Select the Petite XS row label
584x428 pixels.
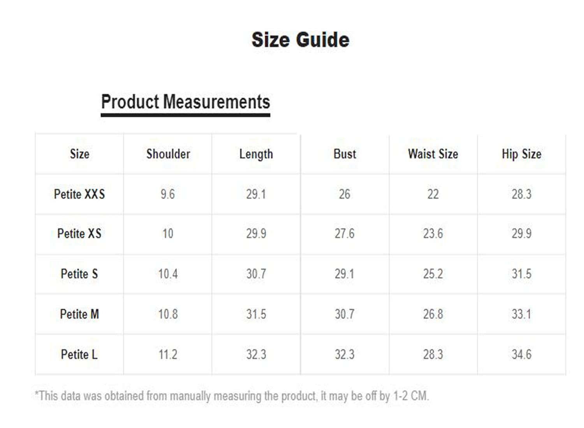tap(79, 233)
